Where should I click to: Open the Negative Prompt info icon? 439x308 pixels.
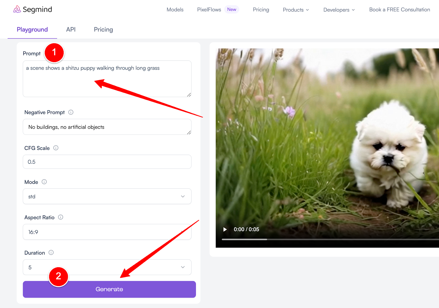pyautogui.click(x=71, y=112)
